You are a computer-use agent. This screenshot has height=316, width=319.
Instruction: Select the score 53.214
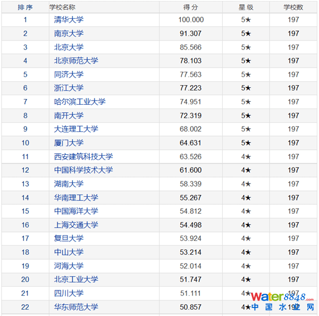point(191,252)
